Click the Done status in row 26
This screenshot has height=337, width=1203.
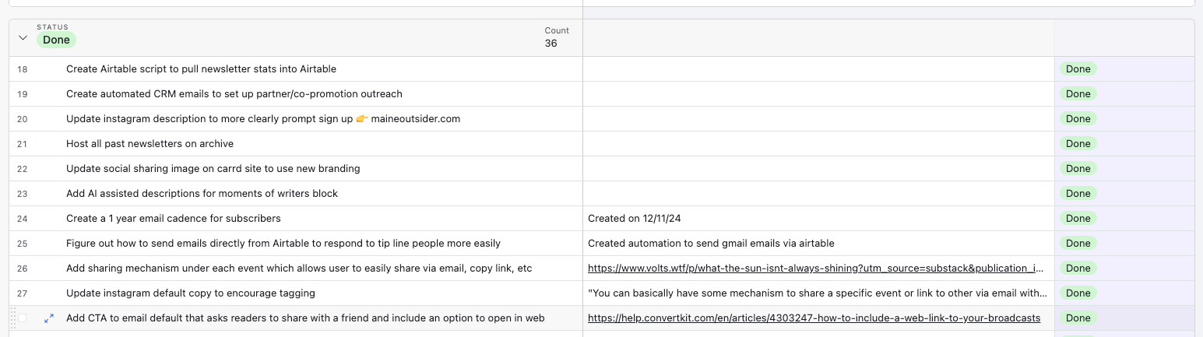coord(1078,269)
